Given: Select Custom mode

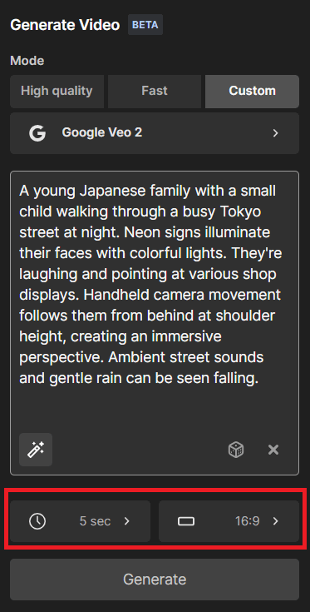Looking at the screenshot, I should pos(252,92).
